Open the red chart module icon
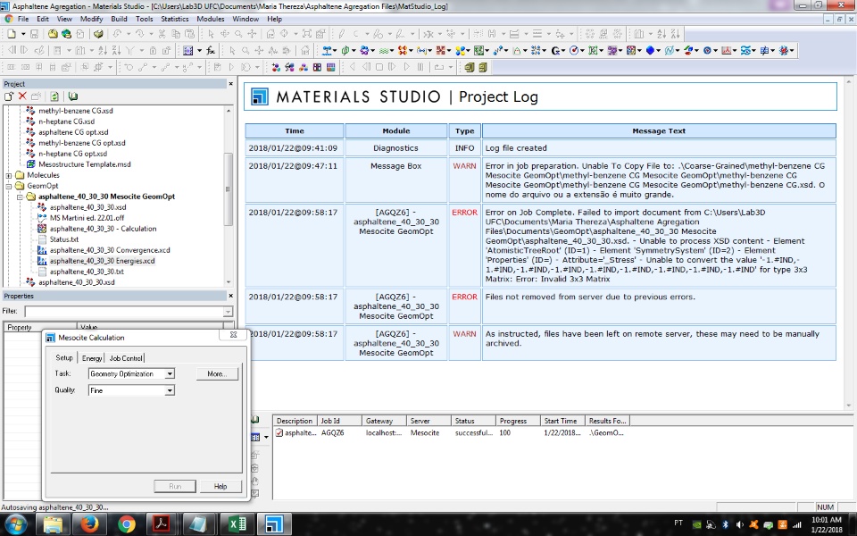Viewport: 857px width, 536px height. 726,50
